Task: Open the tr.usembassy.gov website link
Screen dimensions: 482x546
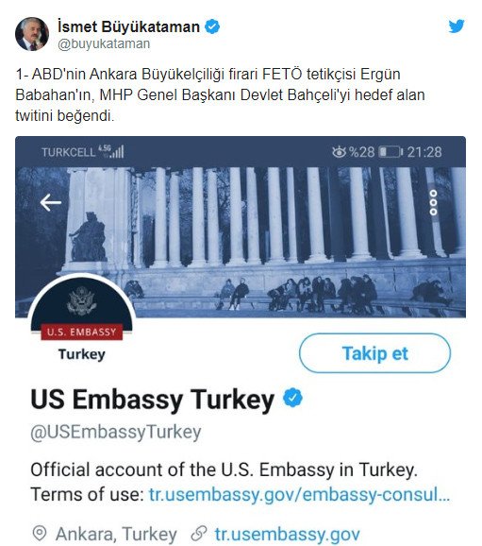Action: click(x=288, y=534)
